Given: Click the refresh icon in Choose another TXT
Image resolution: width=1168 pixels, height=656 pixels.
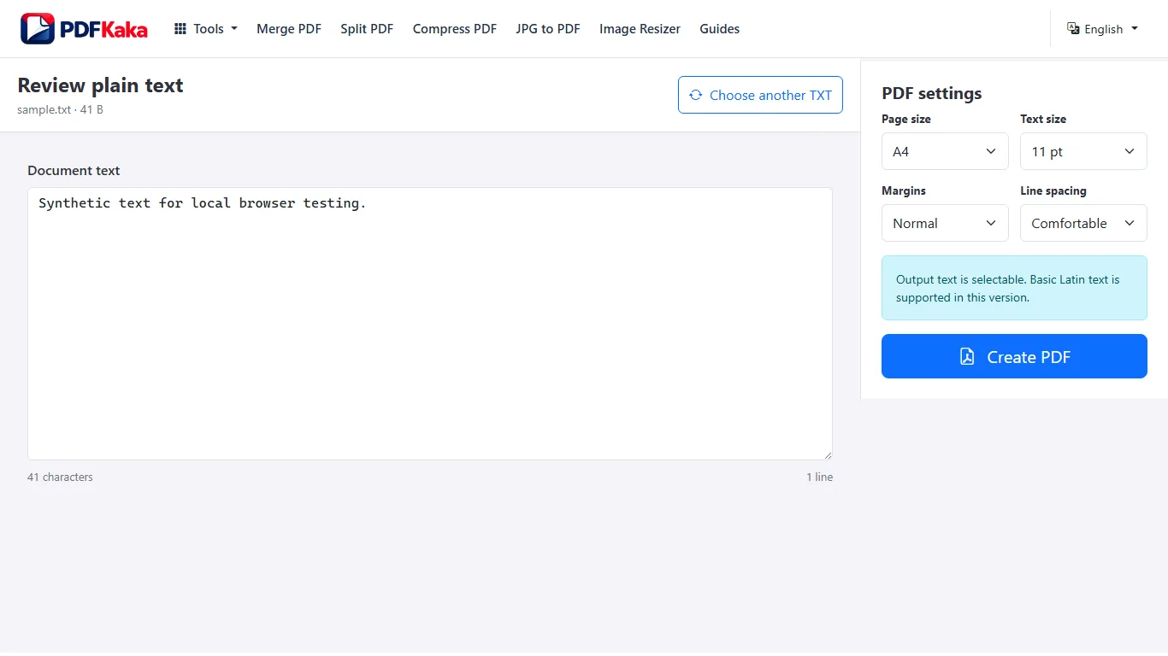Looking at the screenshot, I should [x=696, y=95].
